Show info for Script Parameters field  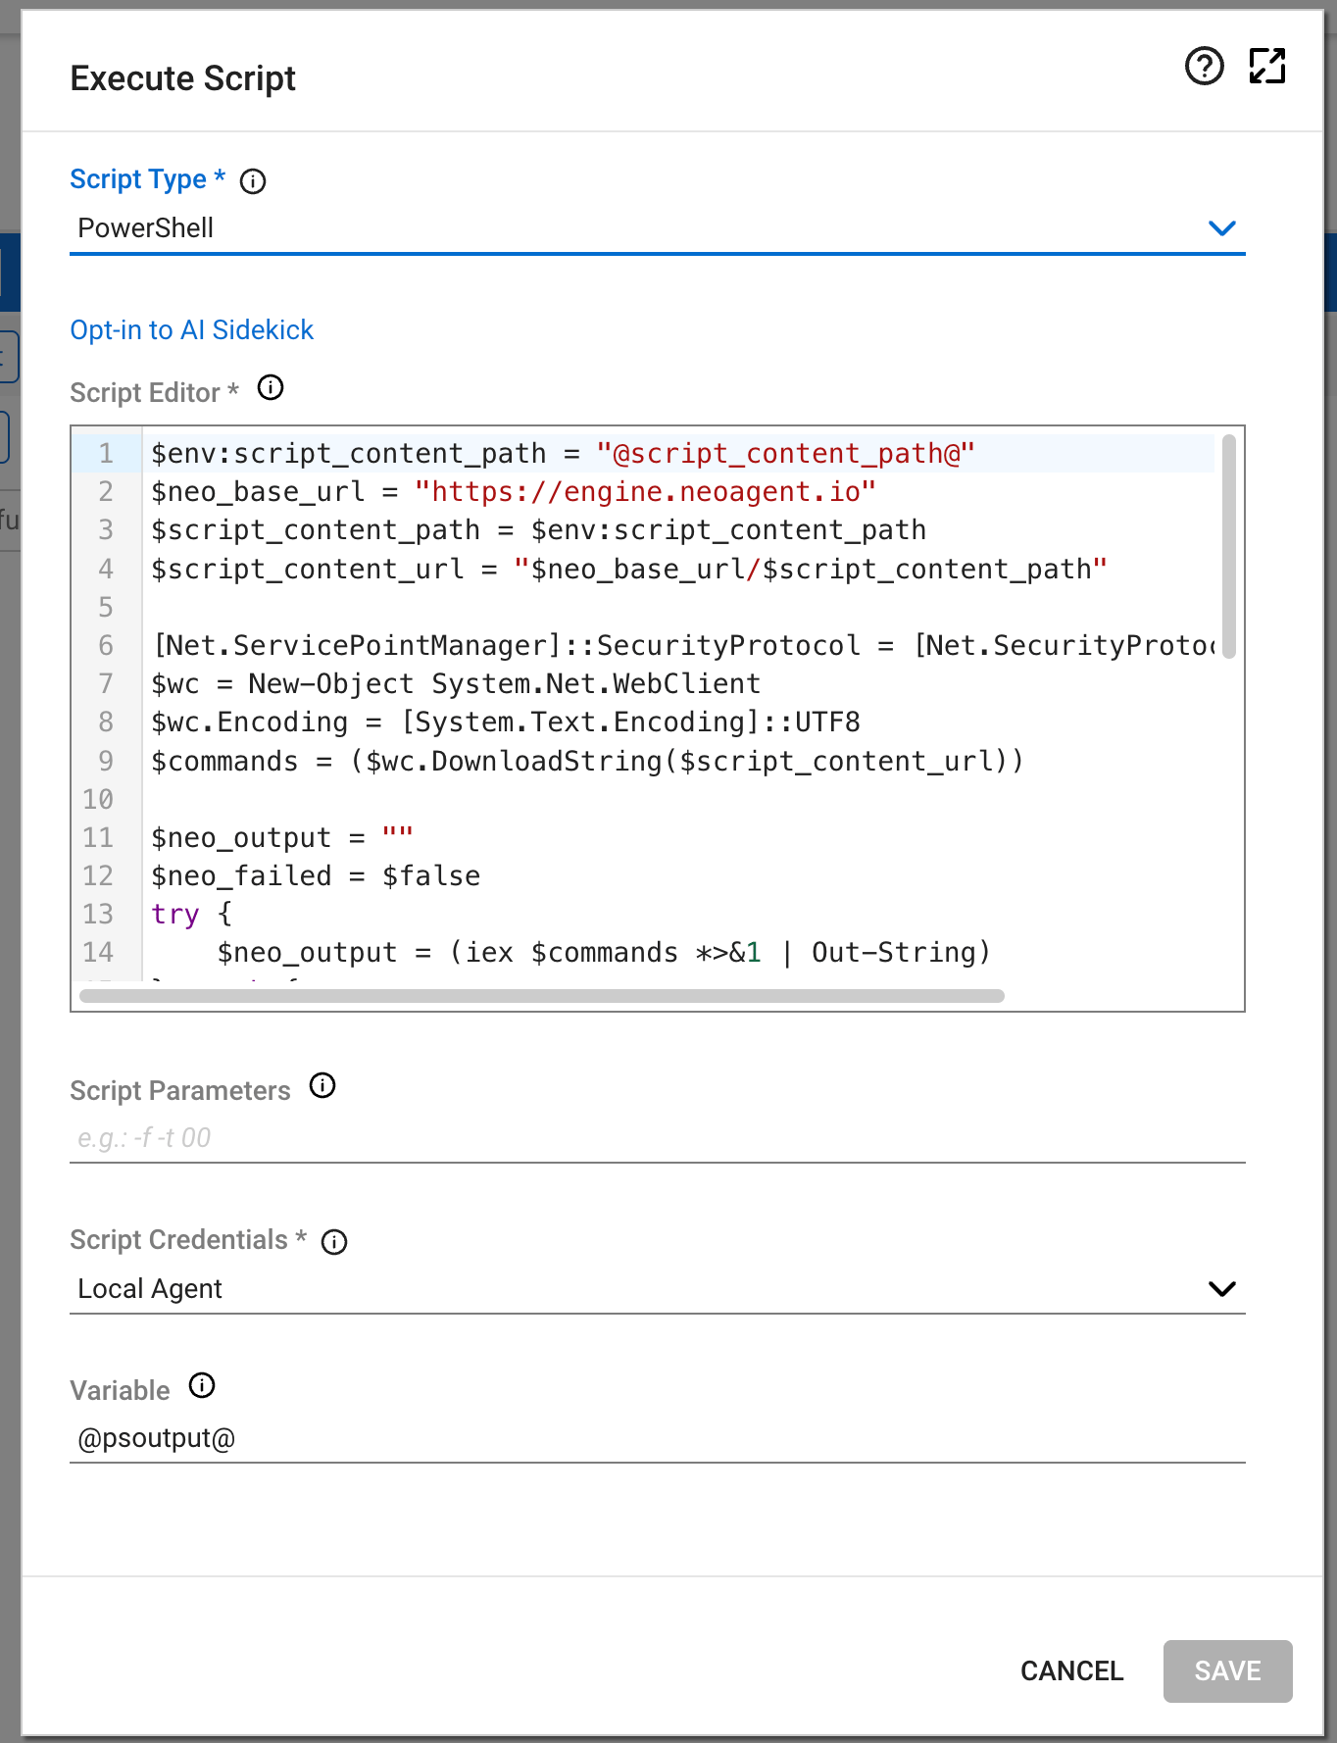pyautogui.click(x=322, y=1086)
